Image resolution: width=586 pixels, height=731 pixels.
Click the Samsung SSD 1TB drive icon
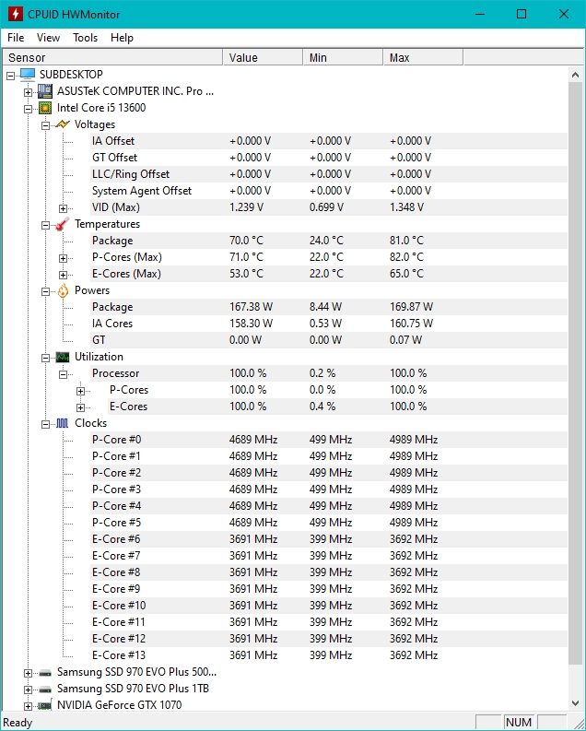(x=45, y=689)
